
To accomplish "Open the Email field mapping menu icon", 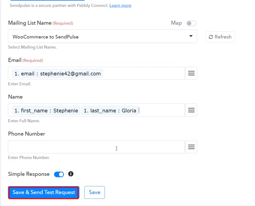I will 191,73.
